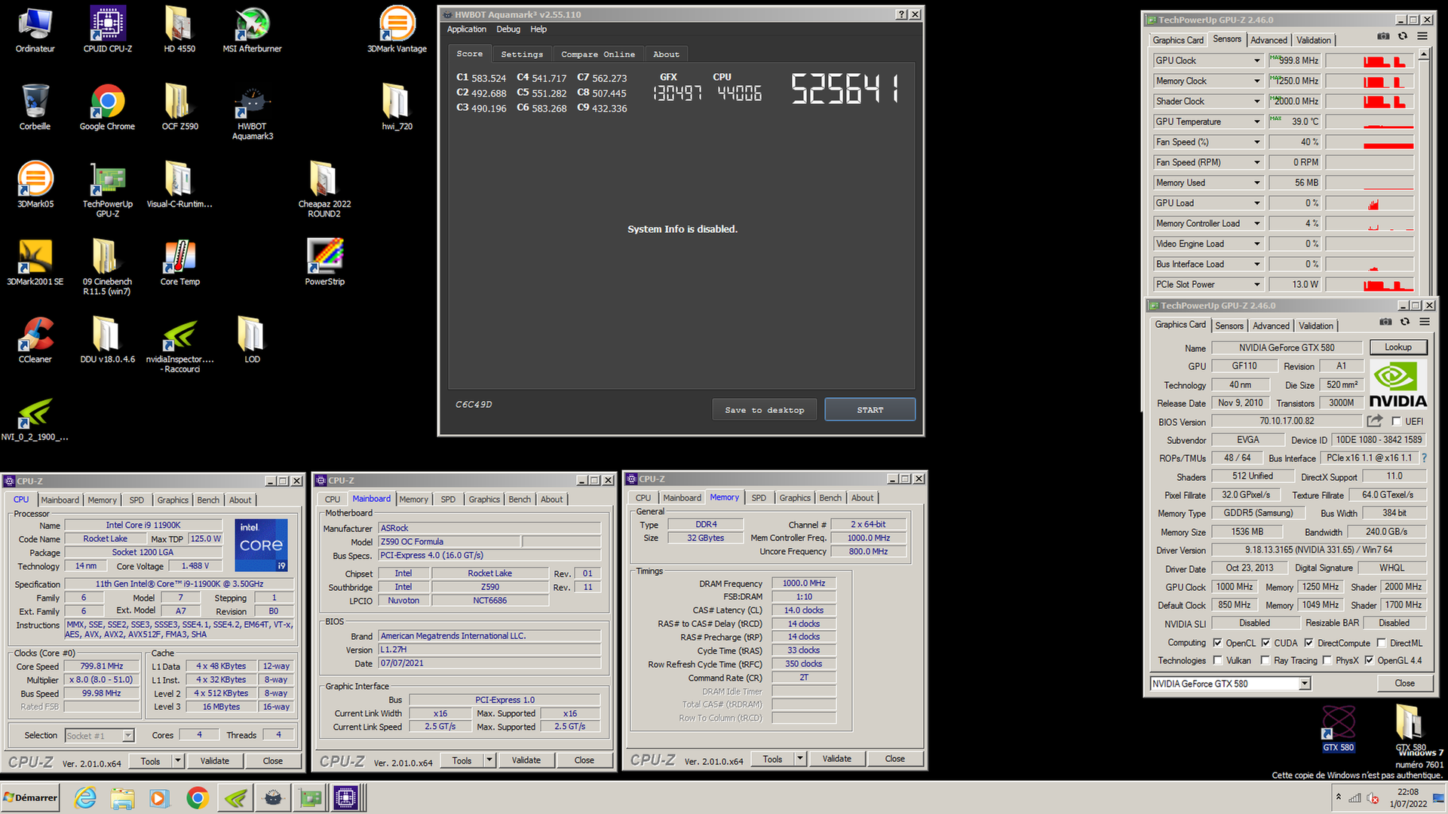
Task: Open the Tools dropdown arrow in CPU-Z Mainboard window
Action: [x=489, y=760]
